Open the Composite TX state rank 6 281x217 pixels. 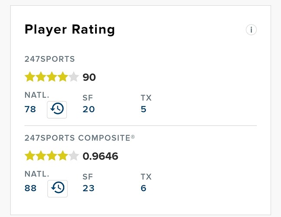(144, 188)
